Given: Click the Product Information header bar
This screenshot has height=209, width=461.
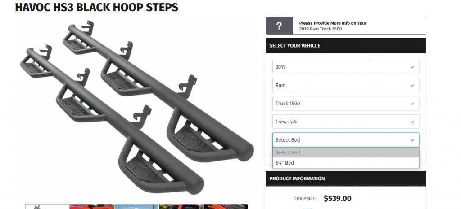Looking at the screenshot, I should point(345,179).
